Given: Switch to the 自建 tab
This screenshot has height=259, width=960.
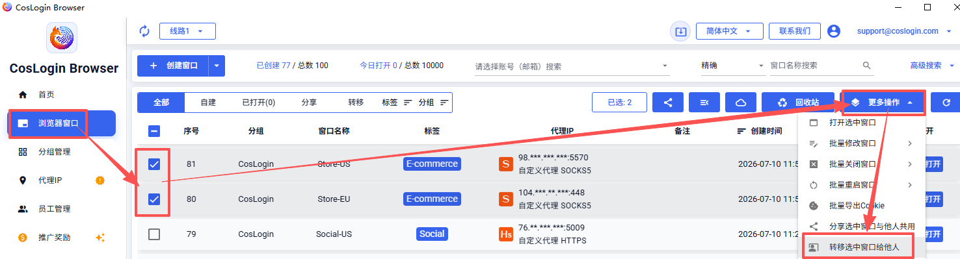Looking at the screenshot, I should pyautogui.click(x=208, y=103).
